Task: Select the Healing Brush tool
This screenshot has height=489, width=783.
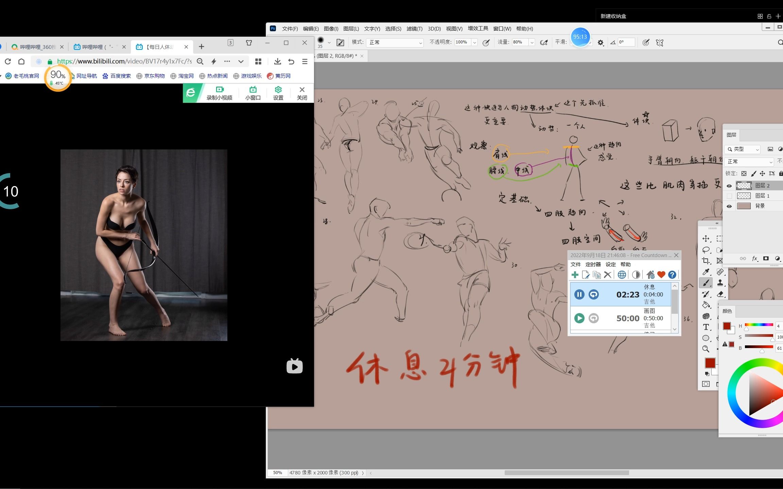Action: click(x=720, y=272)
